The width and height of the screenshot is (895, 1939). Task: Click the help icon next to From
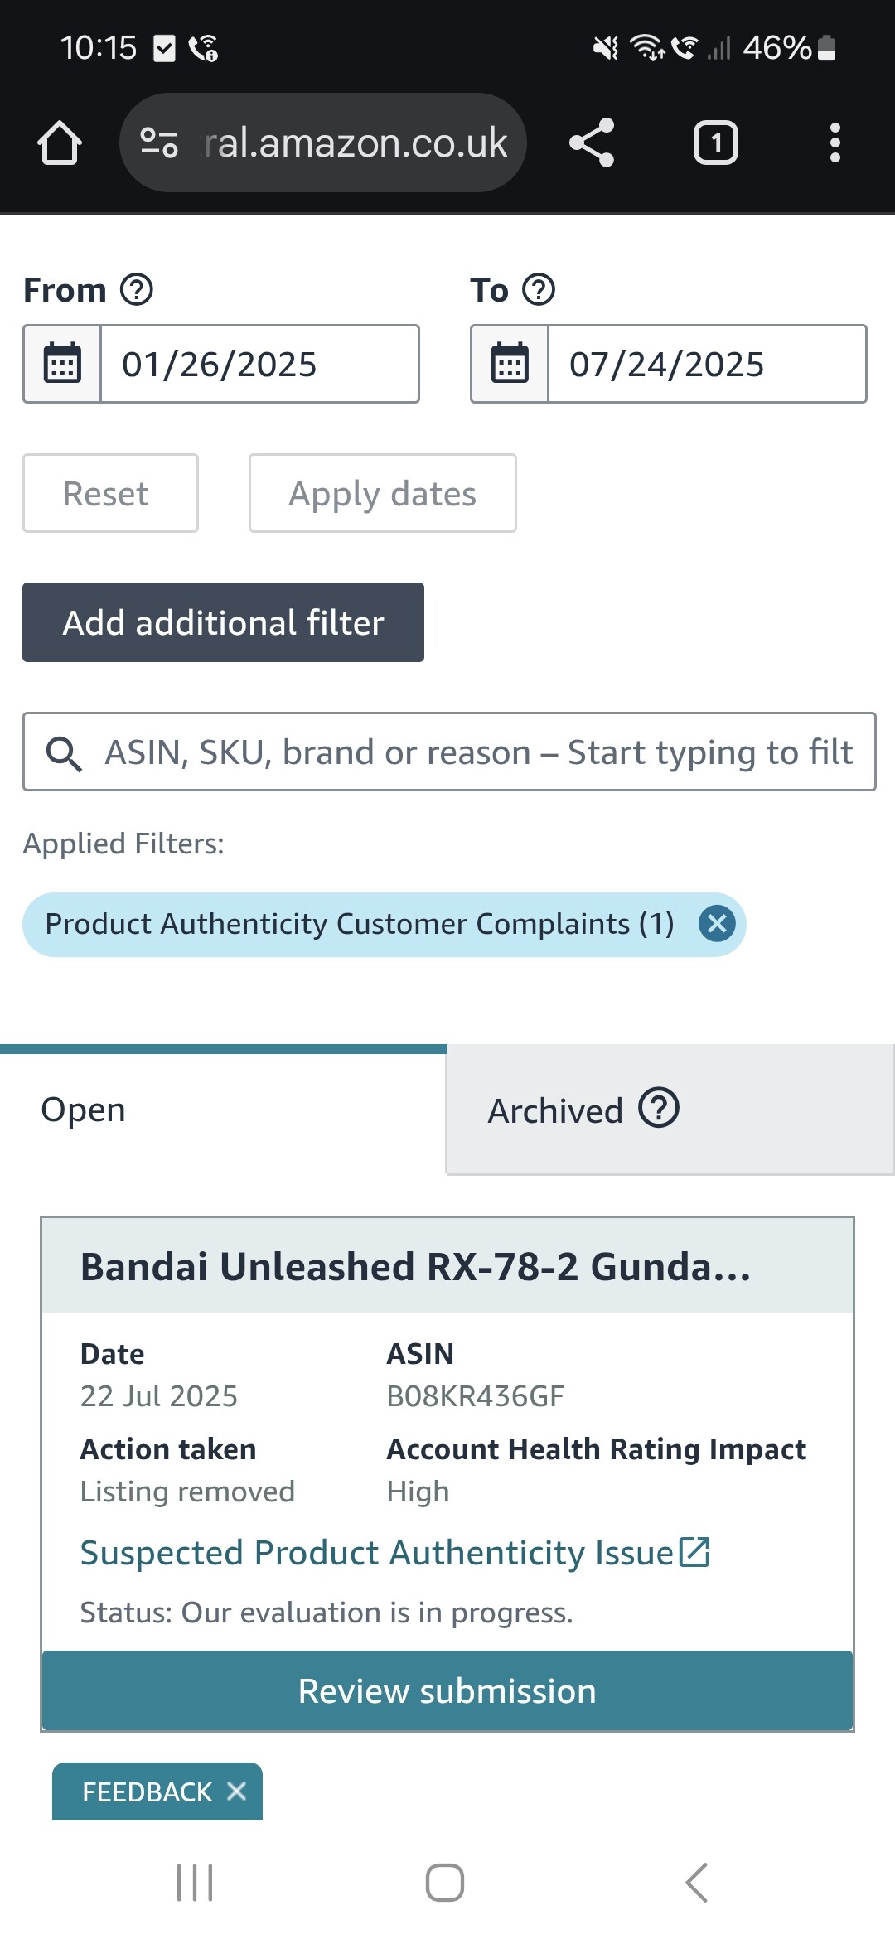point(137,290)
